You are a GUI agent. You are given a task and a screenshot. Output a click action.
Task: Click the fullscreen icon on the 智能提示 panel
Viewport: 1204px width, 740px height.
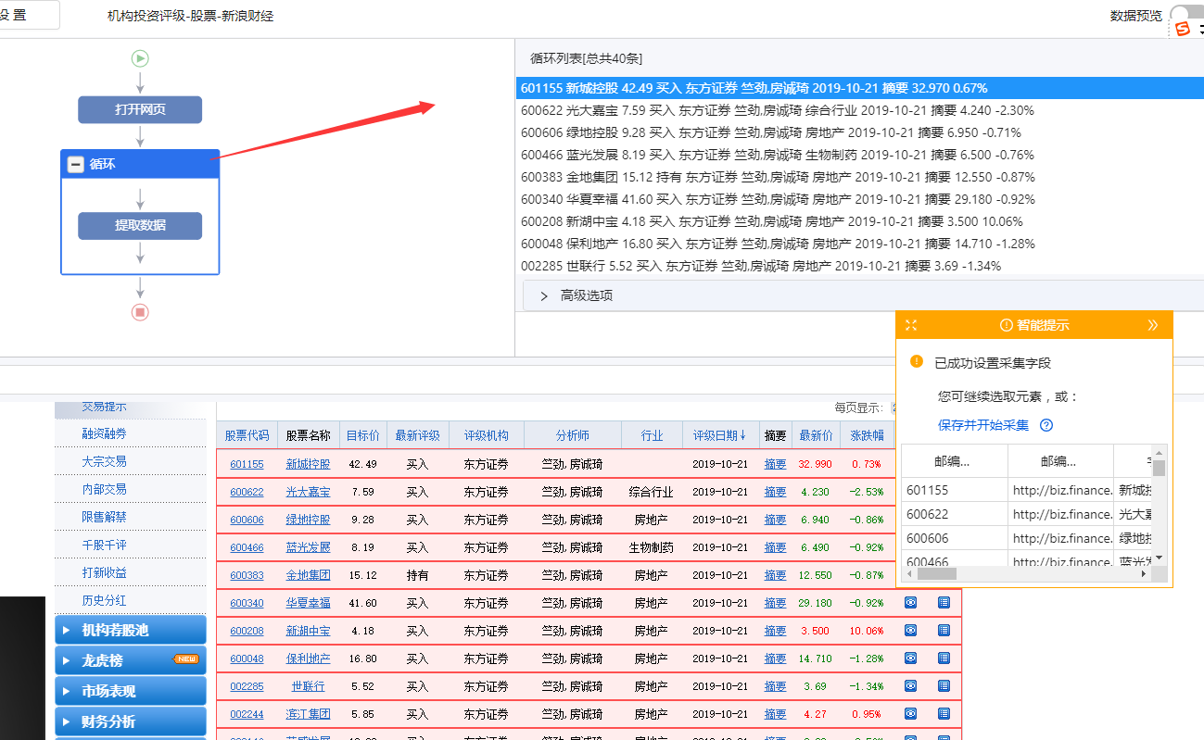(911, 325)
